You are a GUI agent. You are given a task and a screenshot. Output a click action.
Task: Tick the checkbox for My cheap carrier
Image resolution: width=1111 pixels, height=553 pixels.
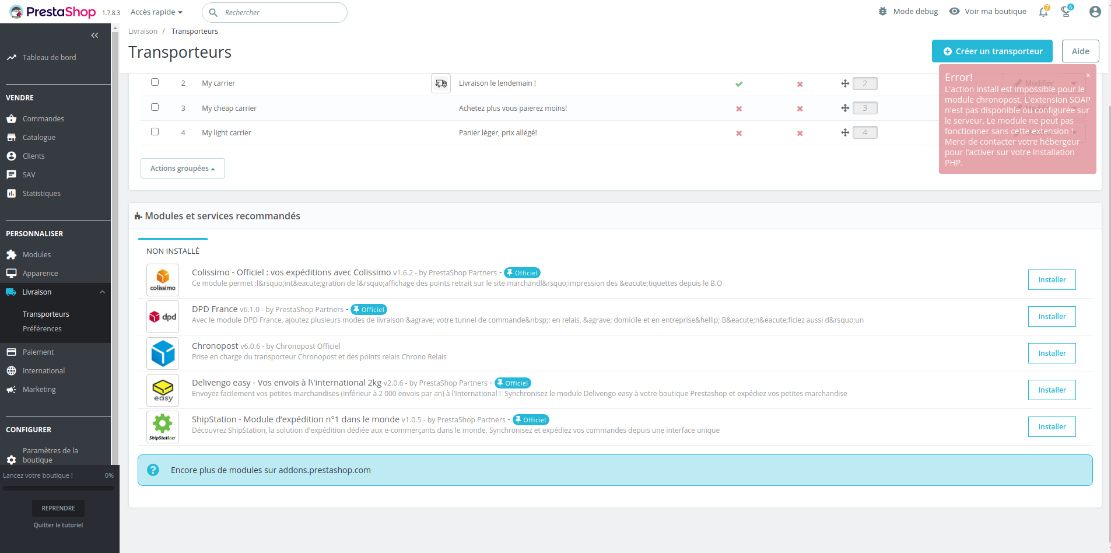point(155,107)
